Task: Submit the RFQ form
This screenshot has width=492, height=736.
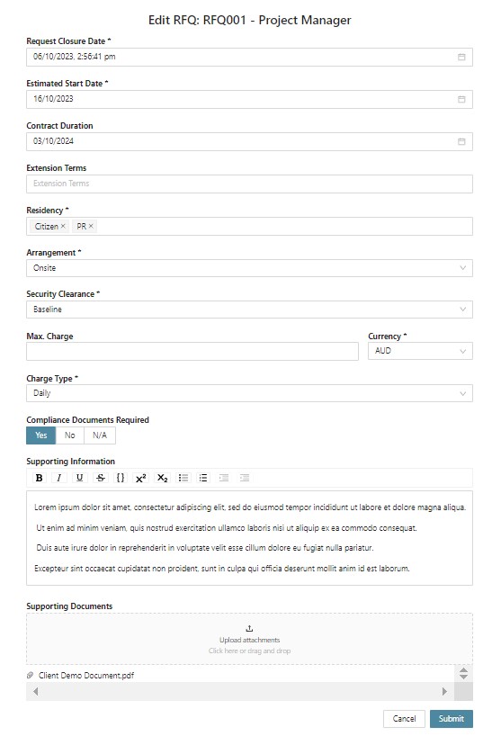Action: (452, 719)
